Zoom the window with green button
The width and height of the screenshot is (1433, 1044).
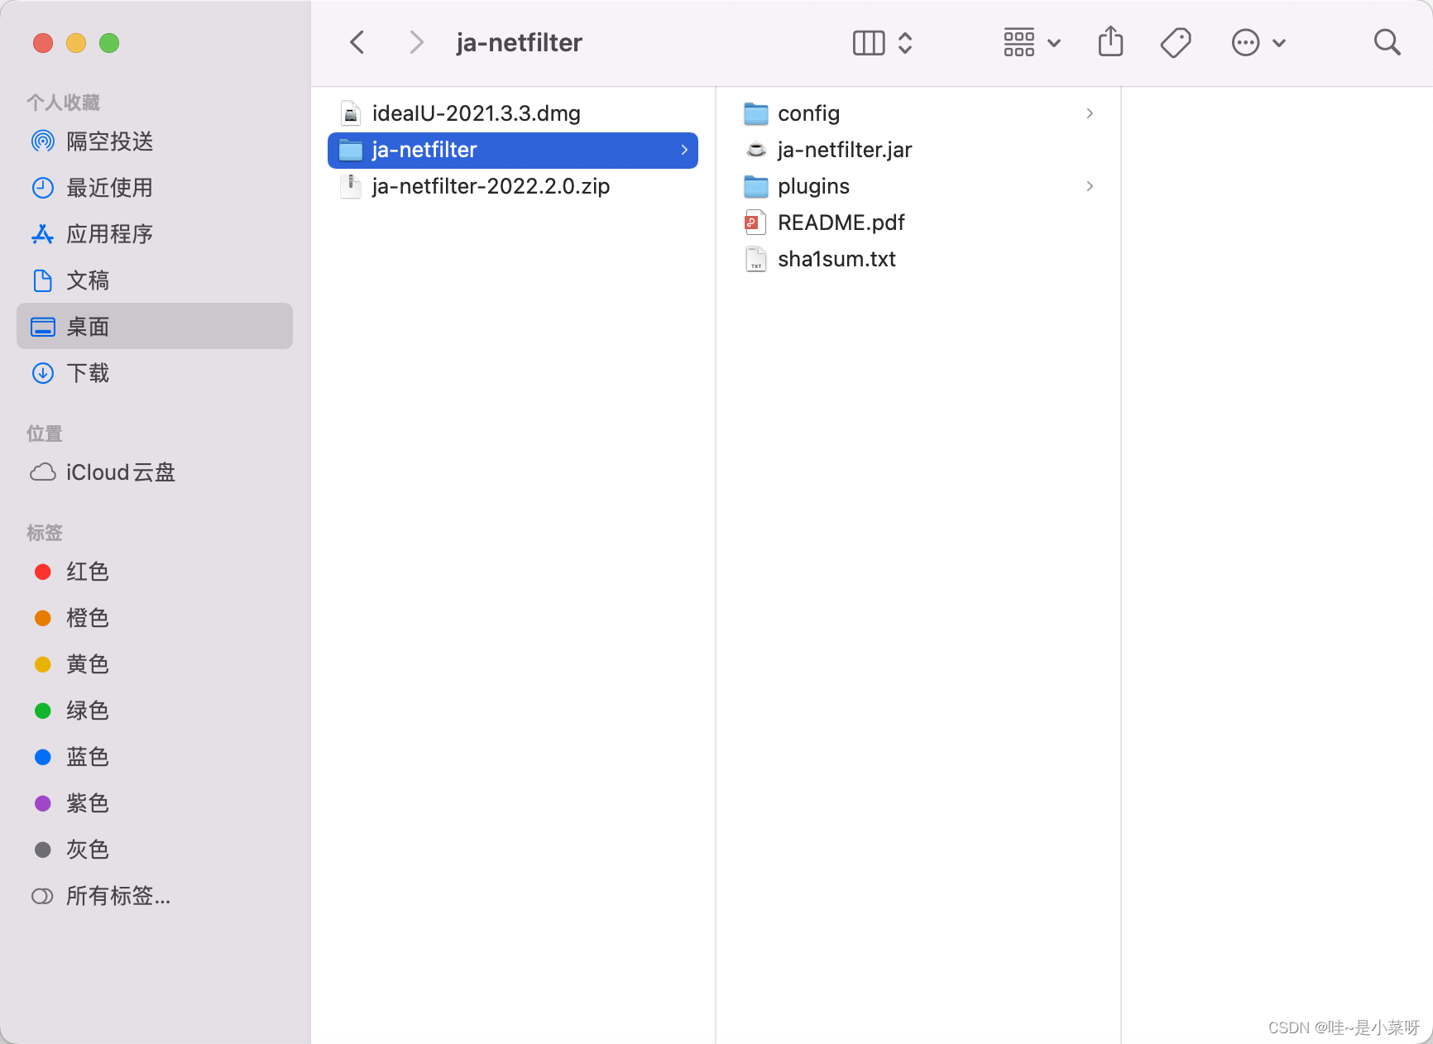pos(109,43)
